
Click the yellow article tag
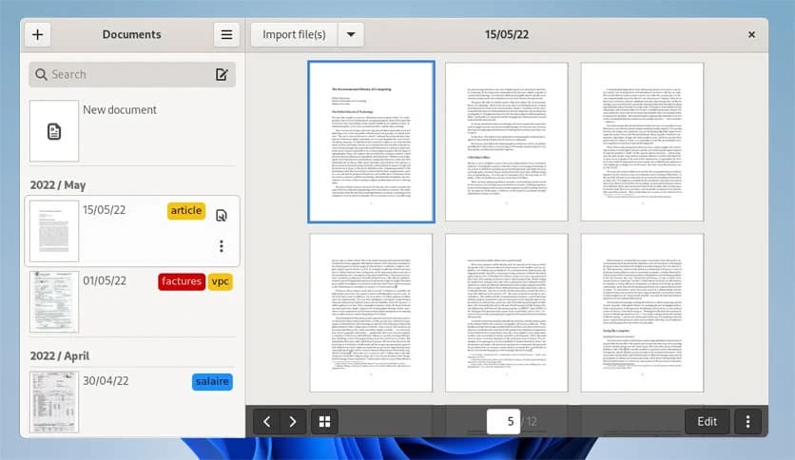(186, 210)
